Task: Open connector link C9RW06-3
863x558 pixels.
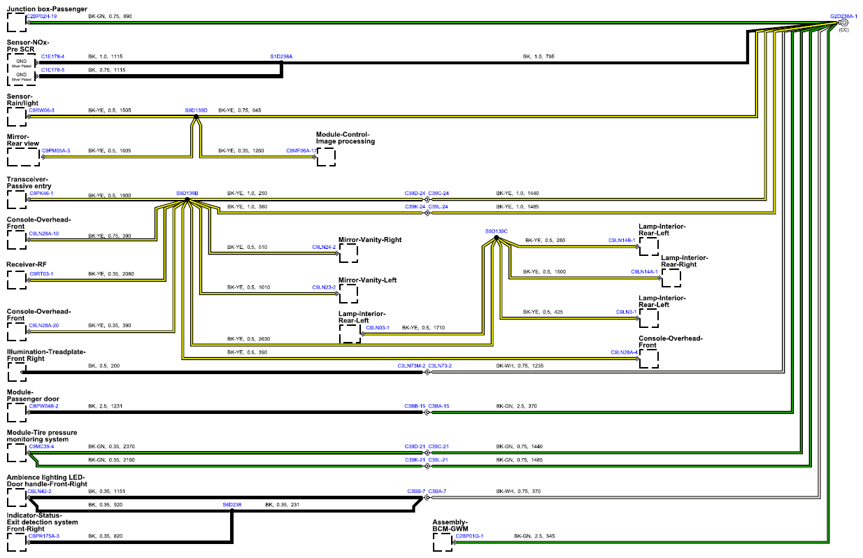Action: tap(41, 110)
